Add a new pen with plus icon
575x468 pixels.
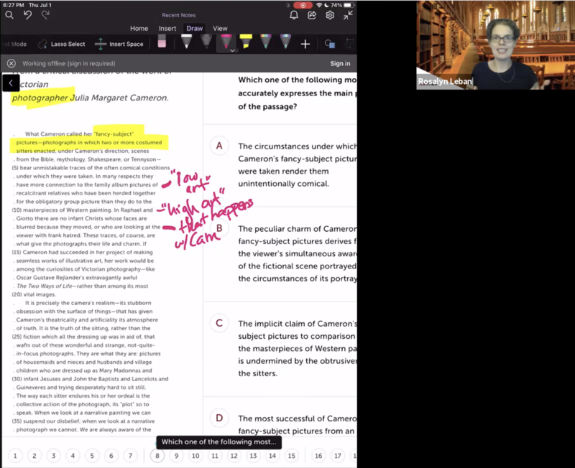[305, 44]
